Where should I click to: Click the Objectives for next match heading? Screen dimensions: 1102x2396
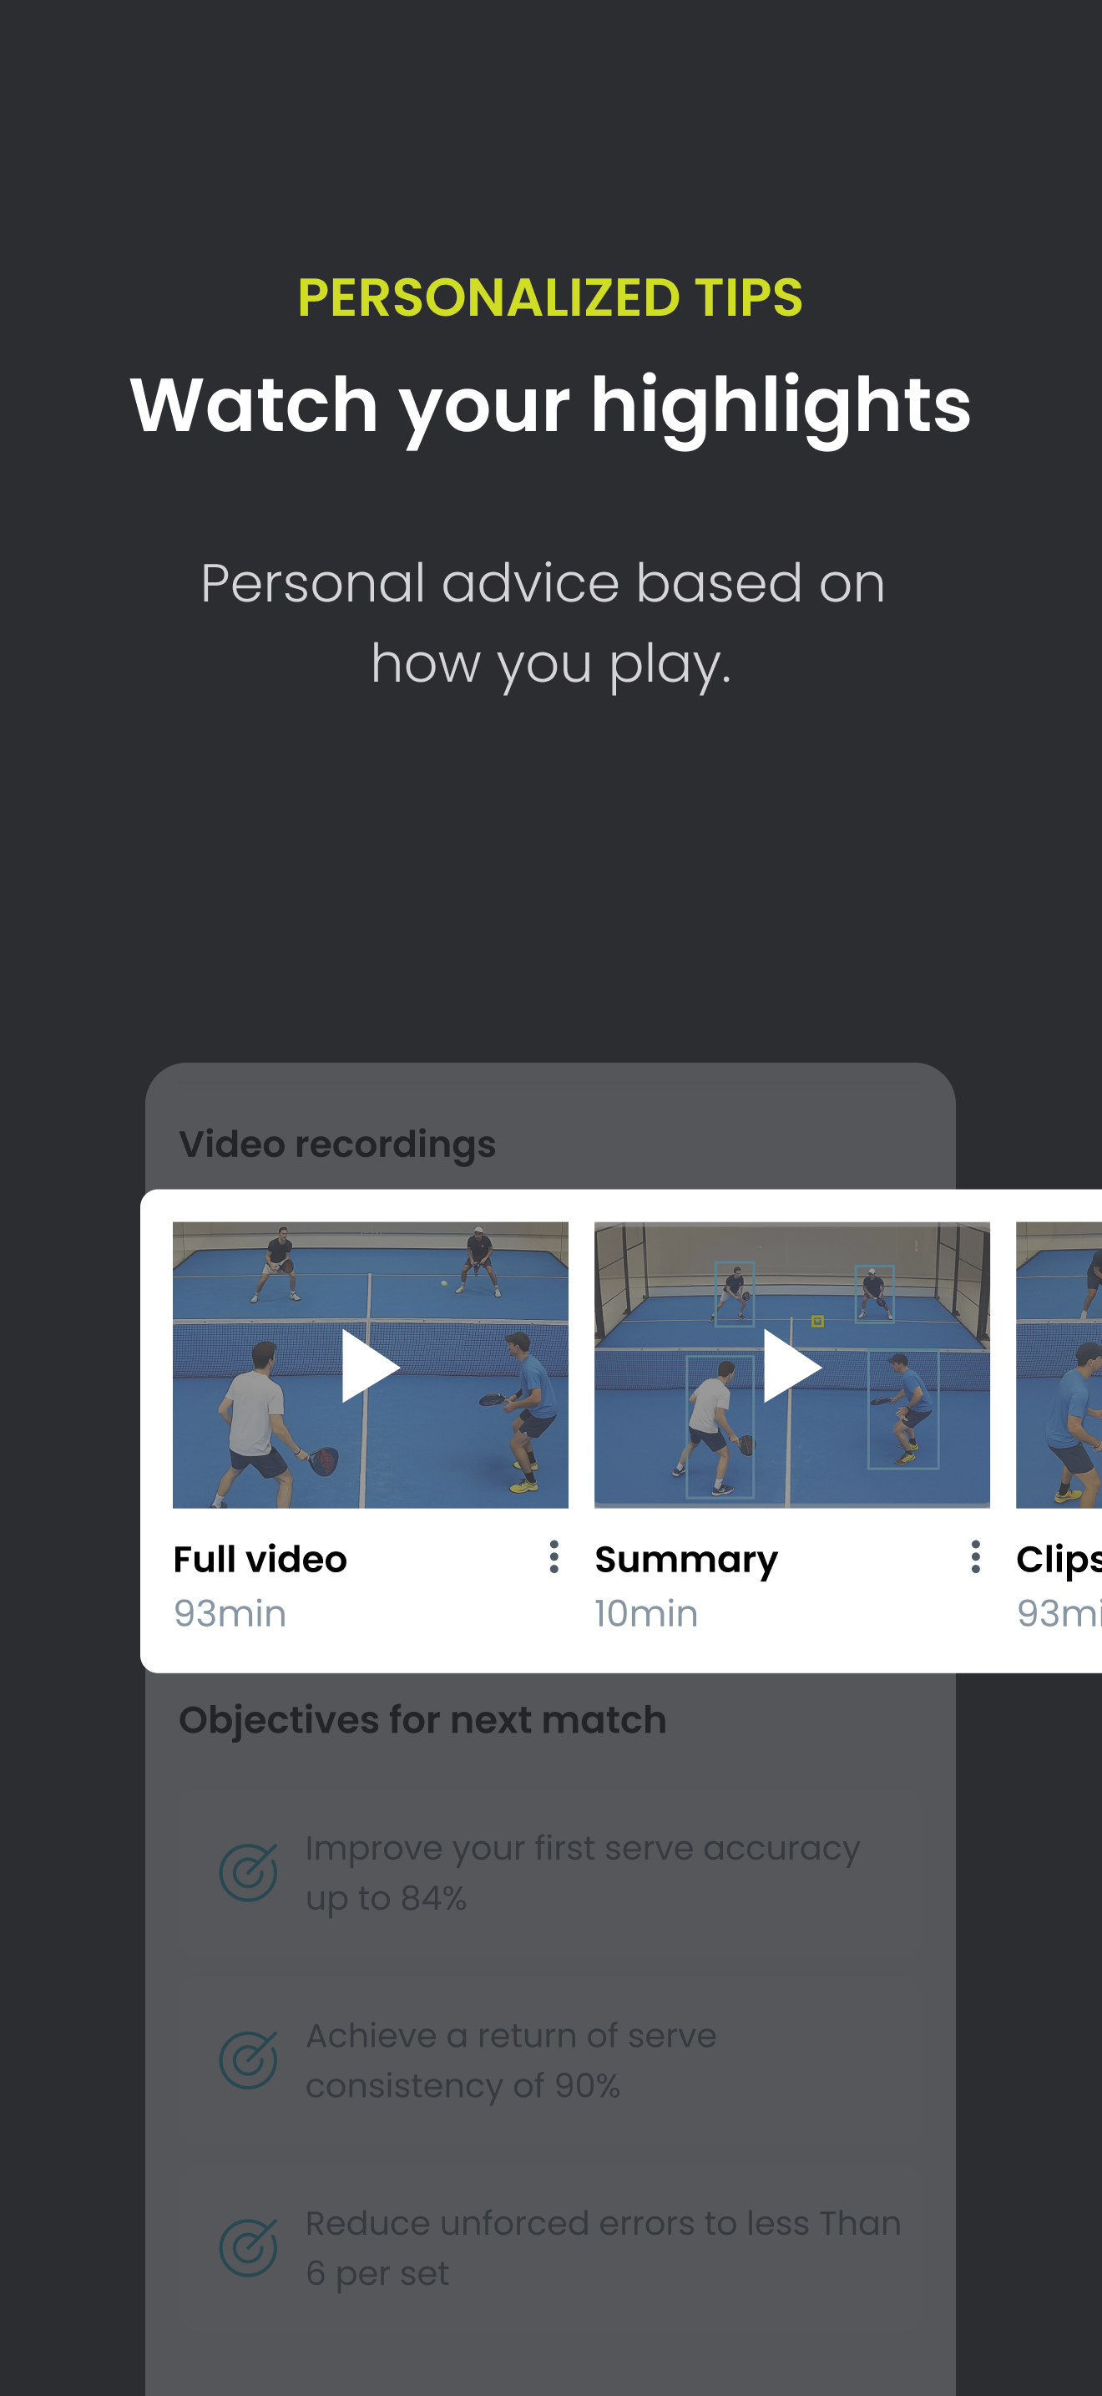[422, 1721]
